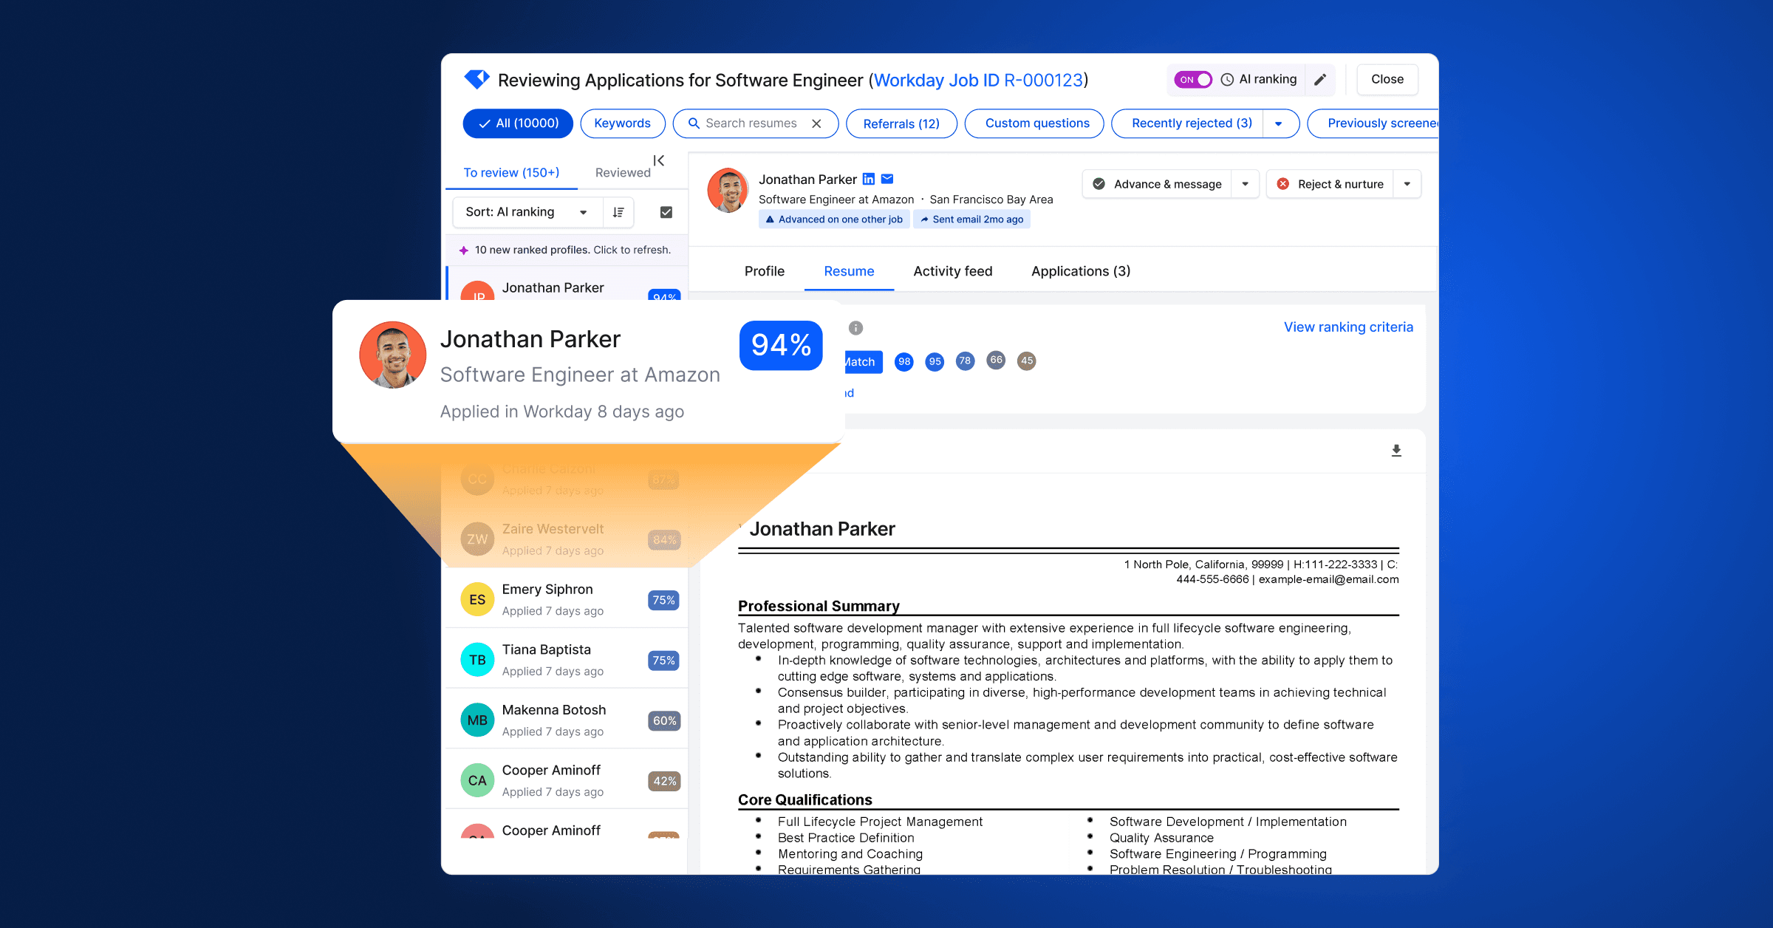
Task: Open the Reject & nurture dropdown arrow
Action: 1408,184
